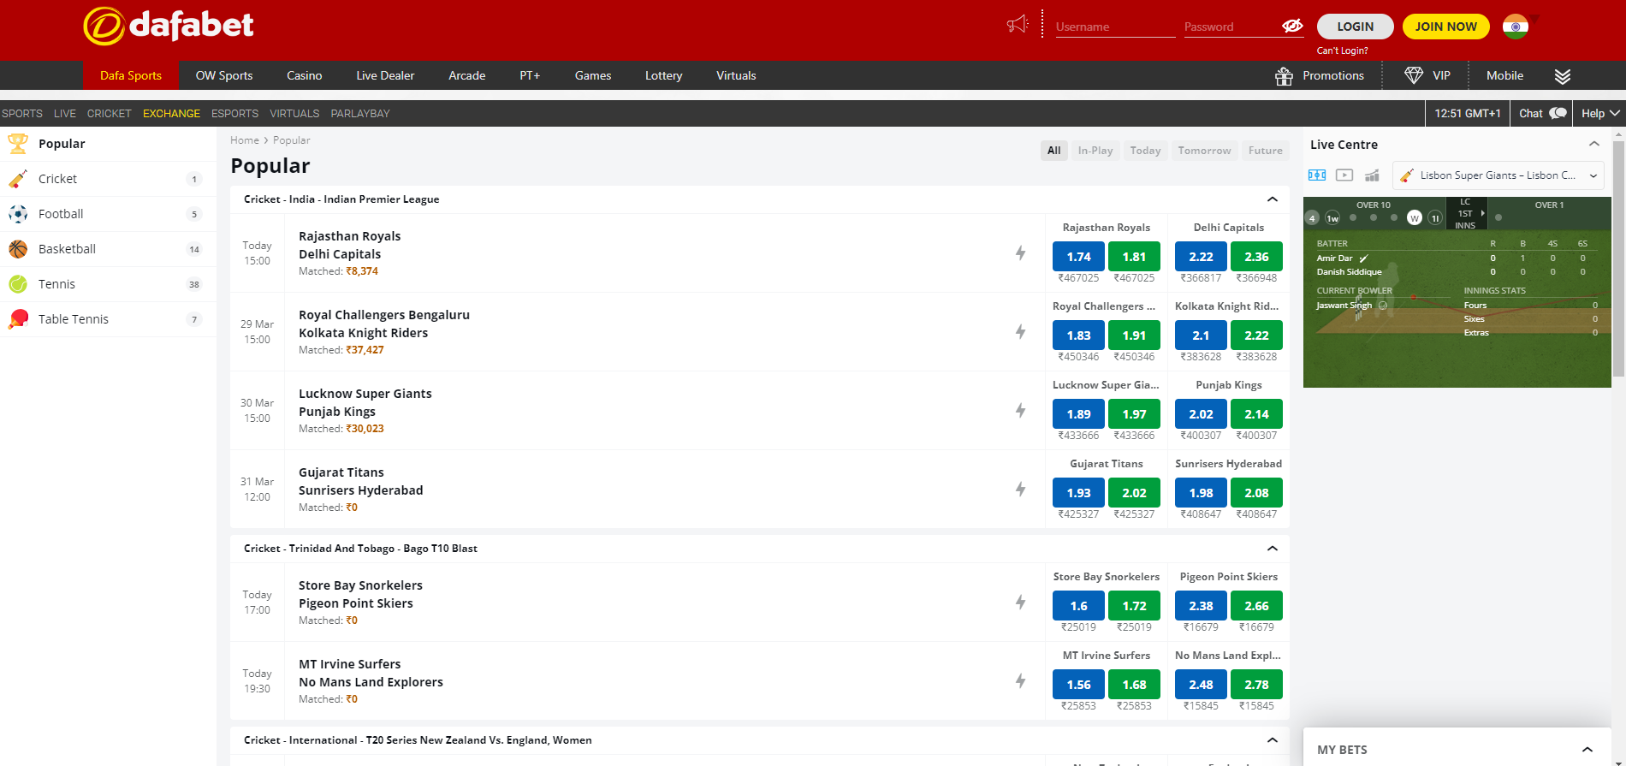Open the Virtuals tab

[x=736, y=75]
